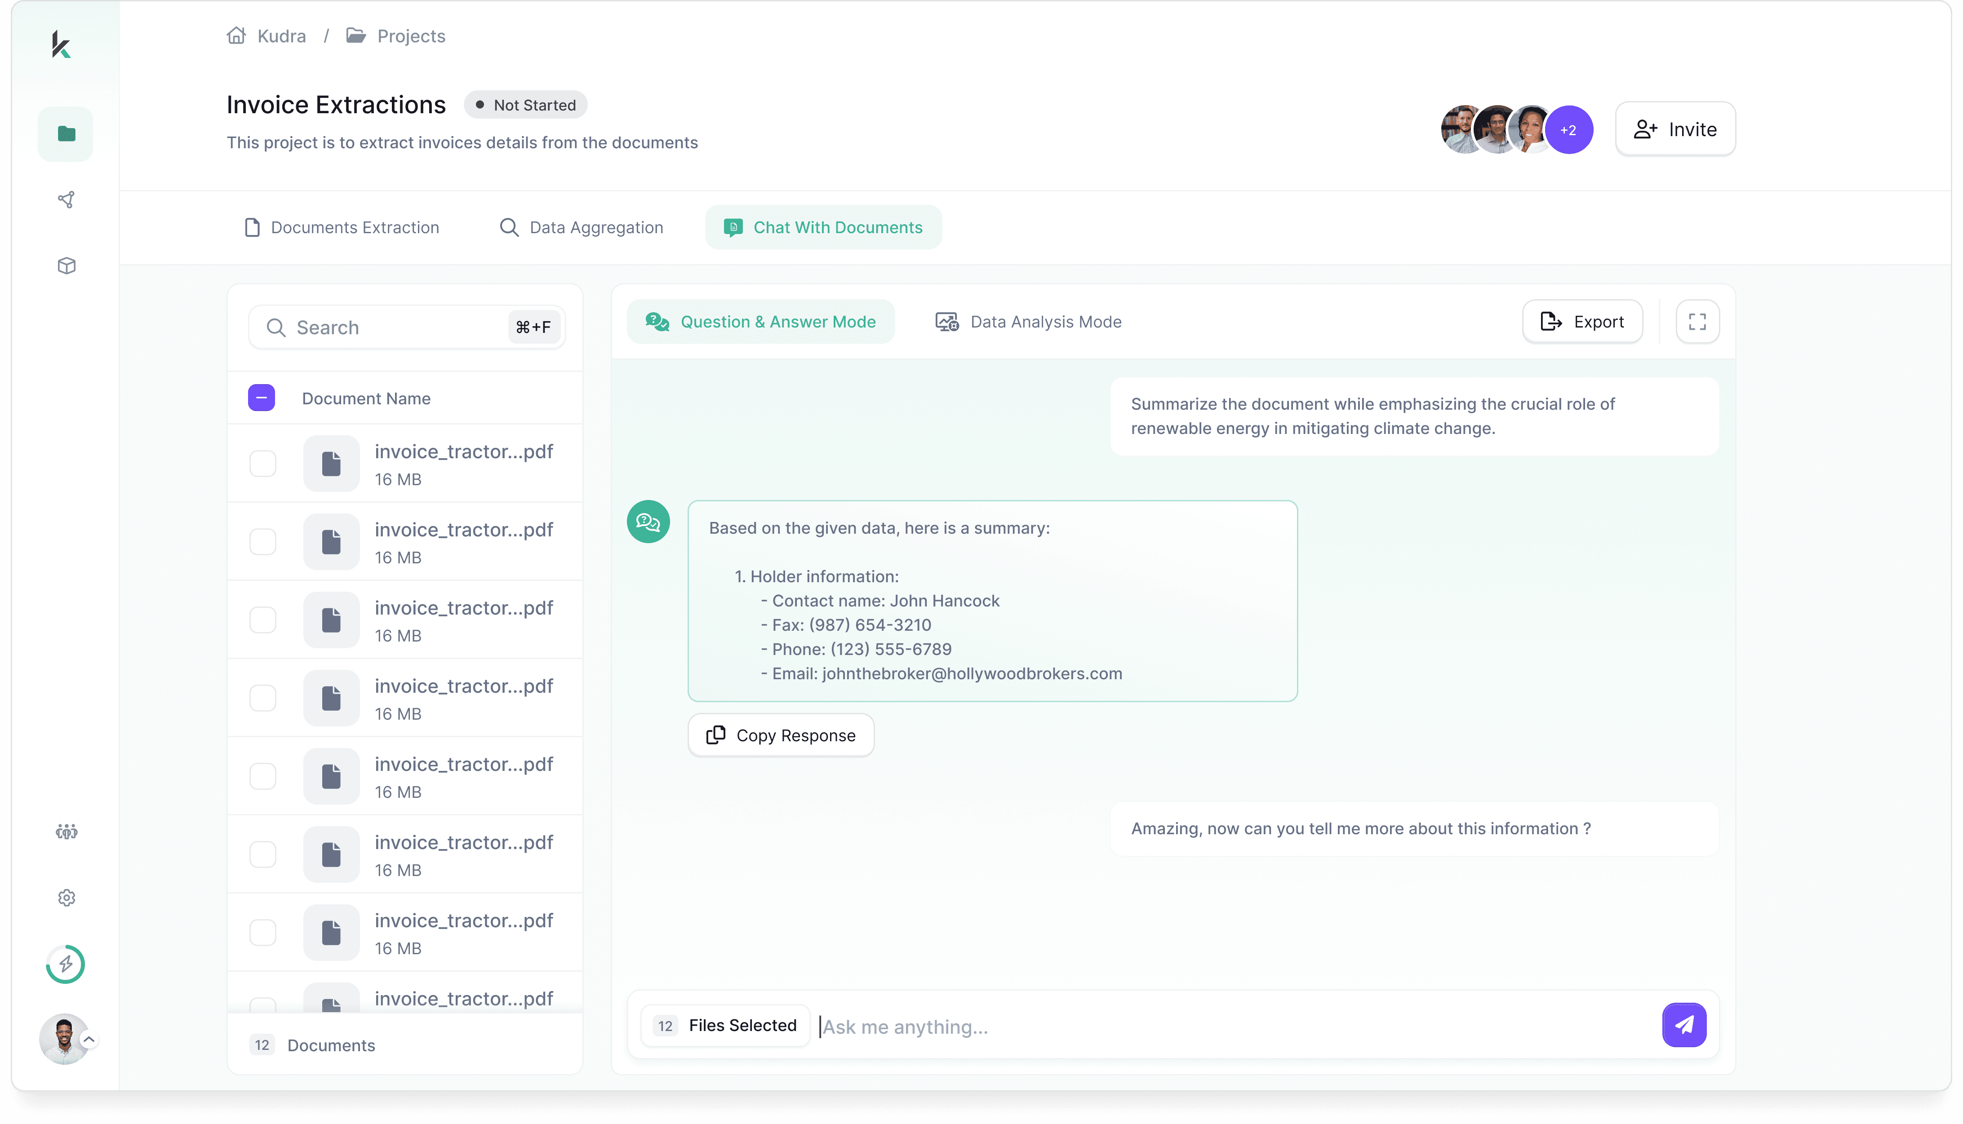
Task: Toggle the Document Name select-all checkbox
Action: point(261,398)
